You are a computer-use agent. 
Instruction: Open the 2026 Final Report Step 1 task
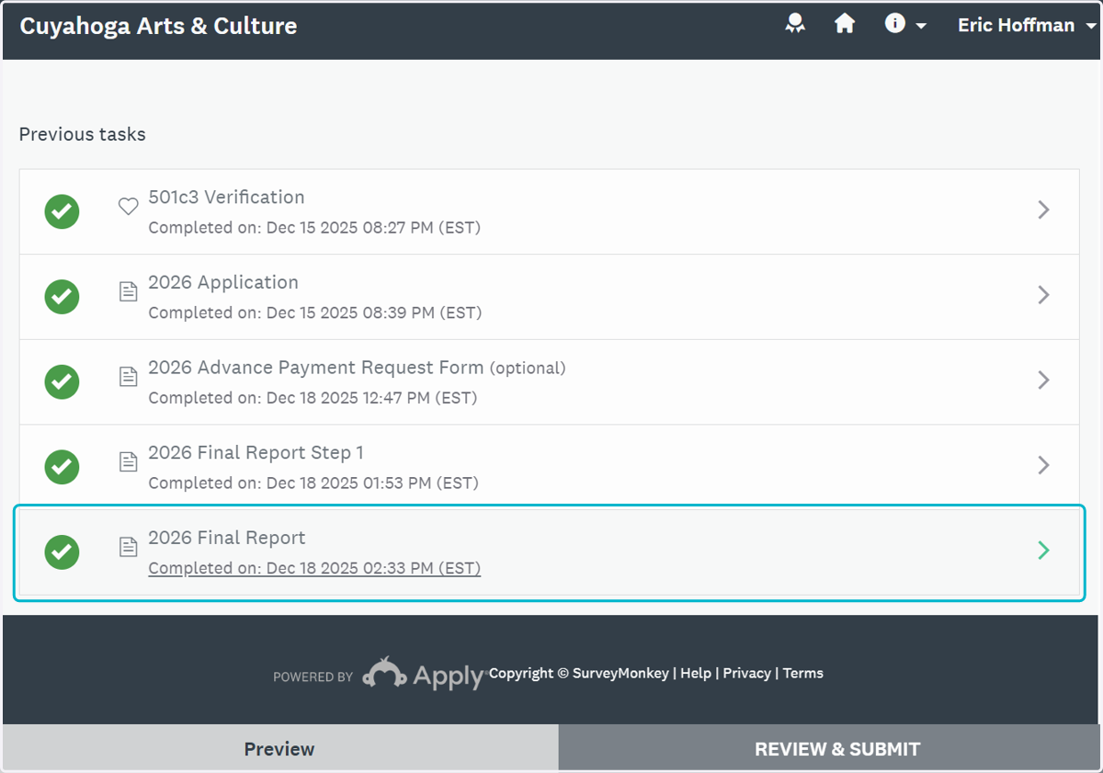(x=256, y=453)
